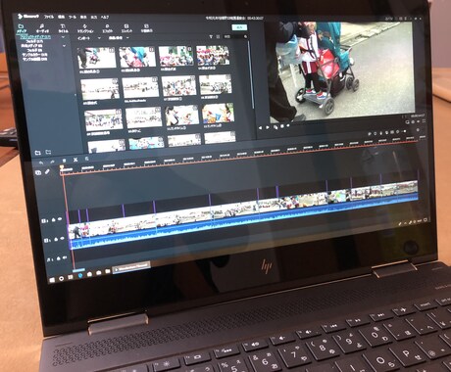Open the Edge browser on taskbar
This screenshot has height=372, width=451.
click(x=80, y=276)
